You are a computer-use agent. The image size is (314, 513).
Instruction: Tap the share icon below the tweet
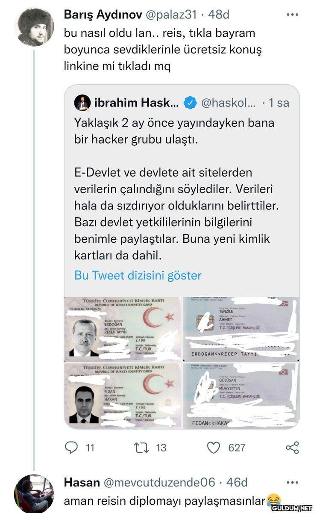pos(292,448)
